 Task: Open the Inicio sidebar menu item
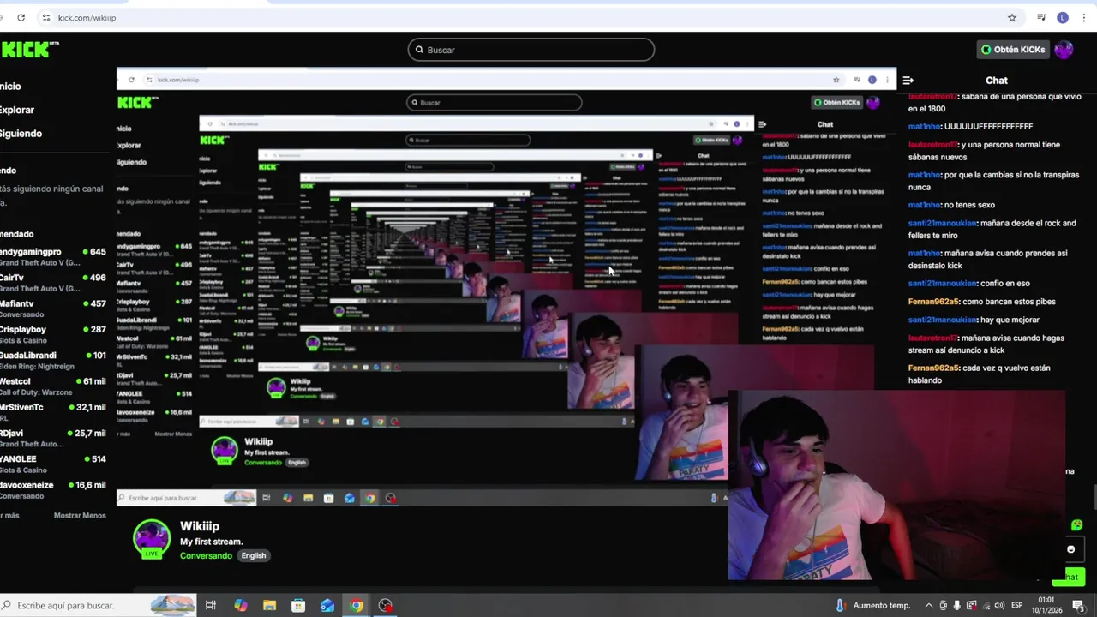10,87
